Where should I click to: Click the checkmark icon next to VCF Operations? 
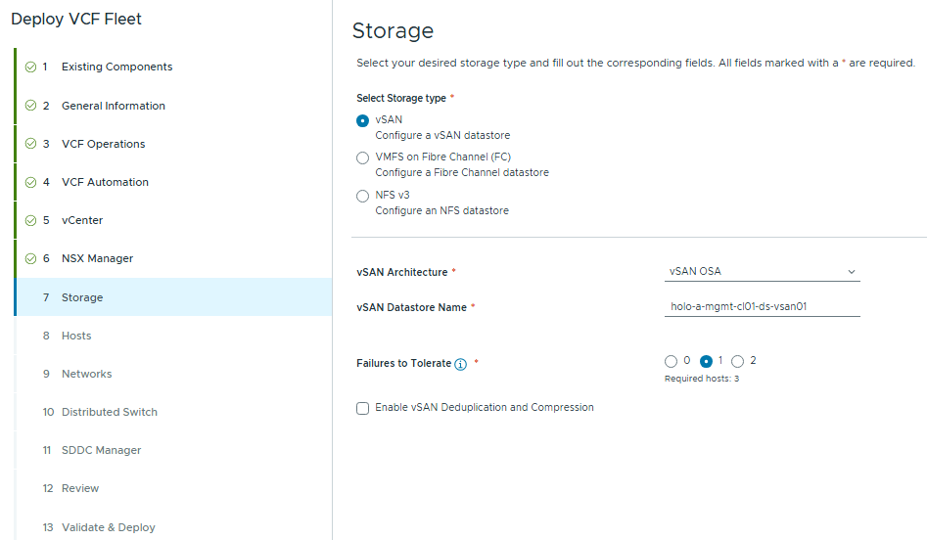[x=31, y=144]
